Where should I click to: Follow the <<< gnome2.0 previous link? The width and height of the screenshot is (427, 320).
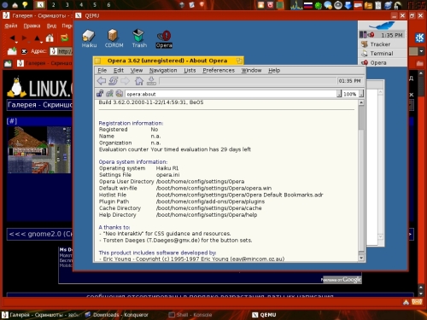point(40,234)
